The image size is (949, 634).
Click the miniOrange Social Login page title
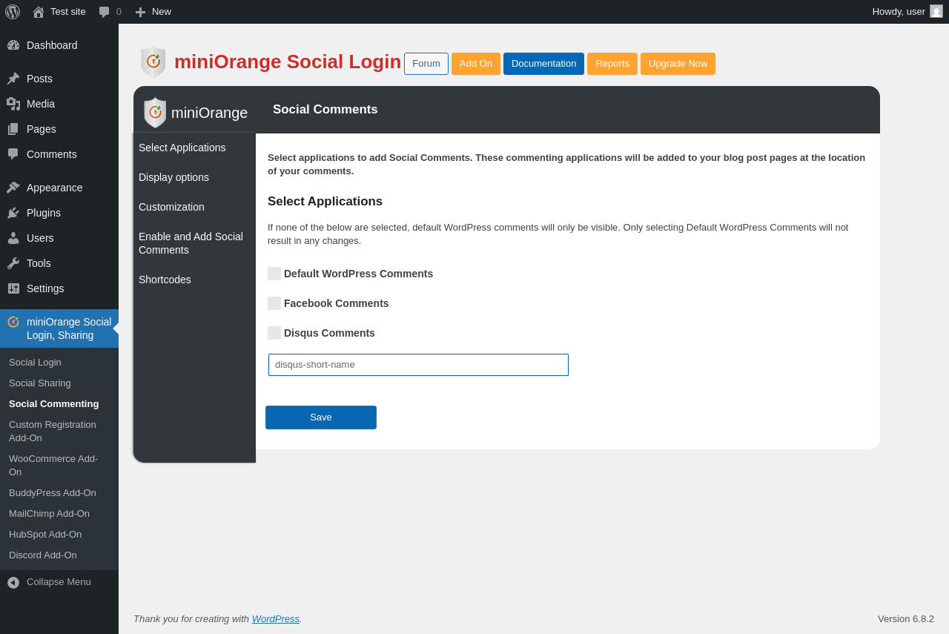(288, 62)
